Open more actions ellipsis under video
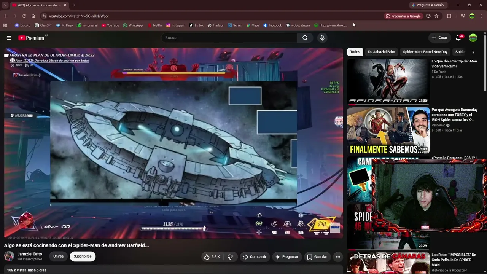487x274 pixels. [338, 257]
